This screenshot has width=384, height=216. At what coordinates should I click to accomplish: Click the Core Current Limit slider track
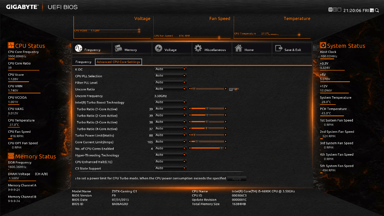coord(208,141)
